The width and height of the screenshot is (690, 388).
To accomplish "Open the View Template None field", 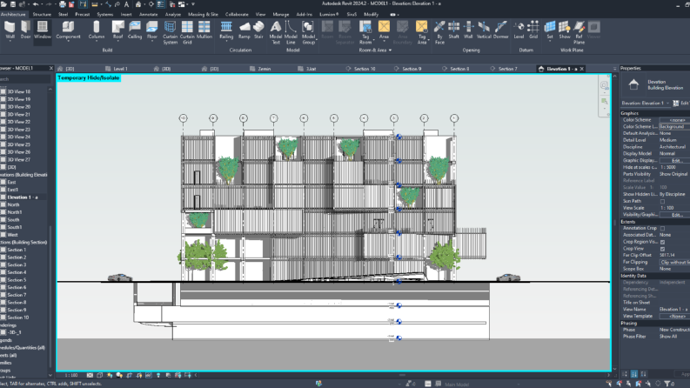I will tap(674, 316).
